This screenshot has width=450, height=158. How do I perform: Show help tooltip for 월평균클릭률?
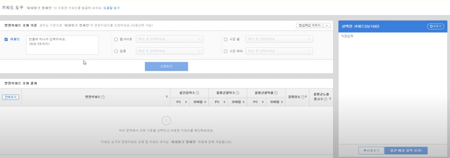pos(276,93)
